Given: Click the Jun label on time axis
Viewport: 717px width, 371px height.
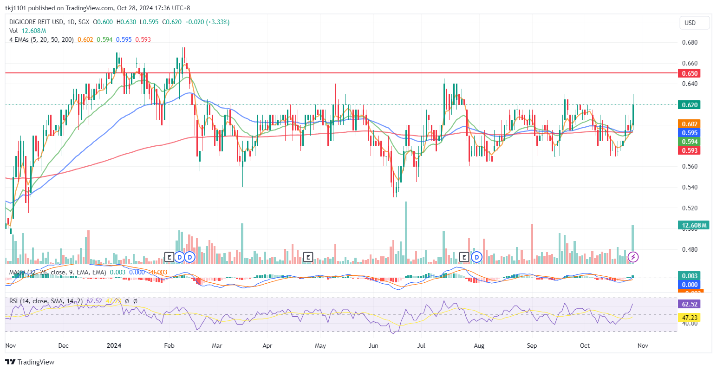Looking at the screenshot, I should (x=373, y=345).
